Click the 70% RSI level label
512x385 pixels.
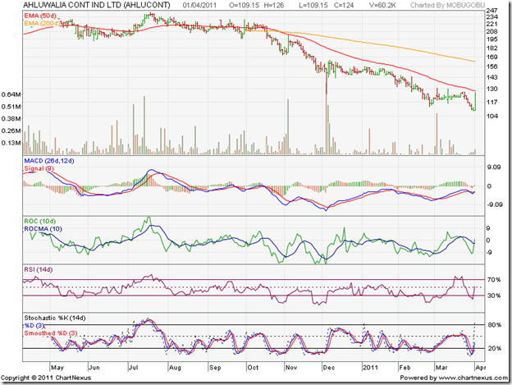(494, 280)
